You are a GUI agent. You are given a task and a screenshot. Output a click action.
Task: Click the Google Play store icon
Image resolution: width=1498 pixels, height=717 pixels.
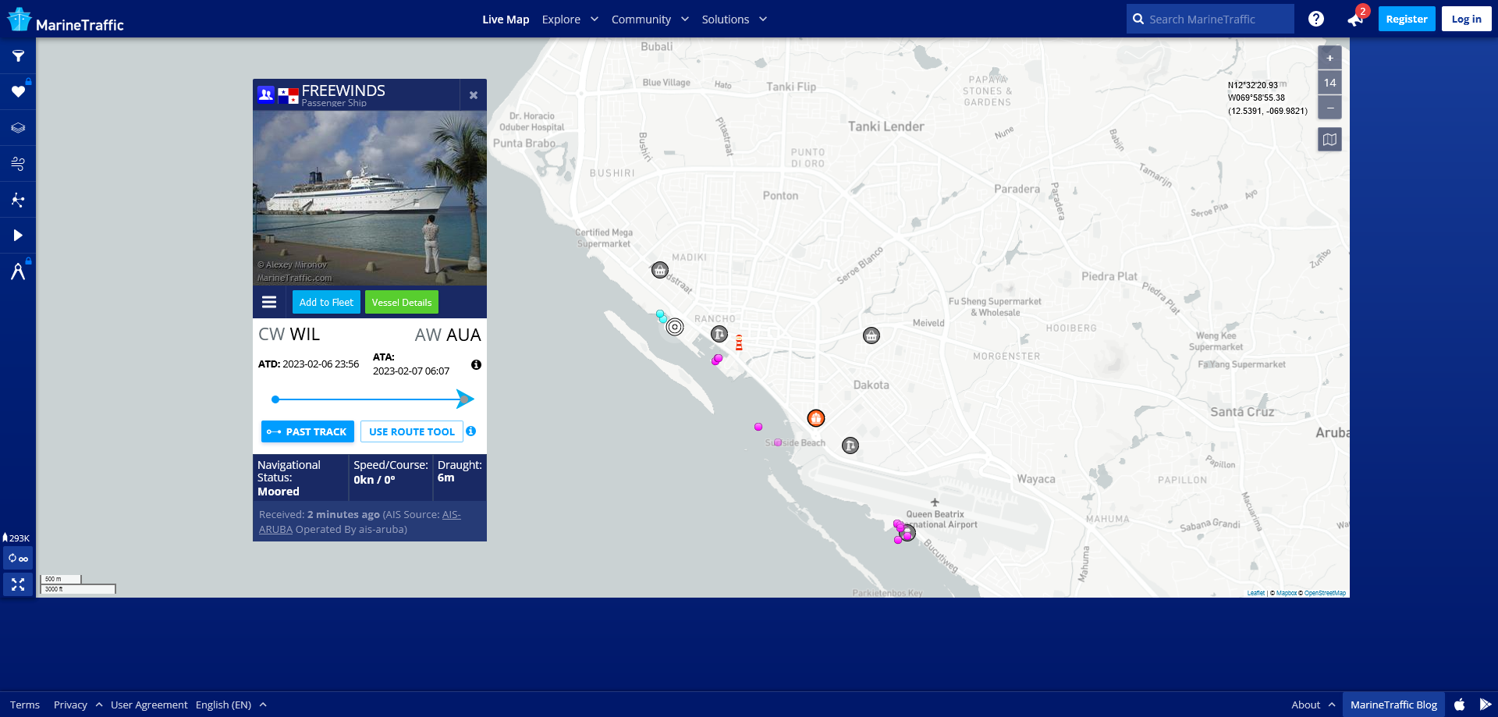(x=1486, y=705)
